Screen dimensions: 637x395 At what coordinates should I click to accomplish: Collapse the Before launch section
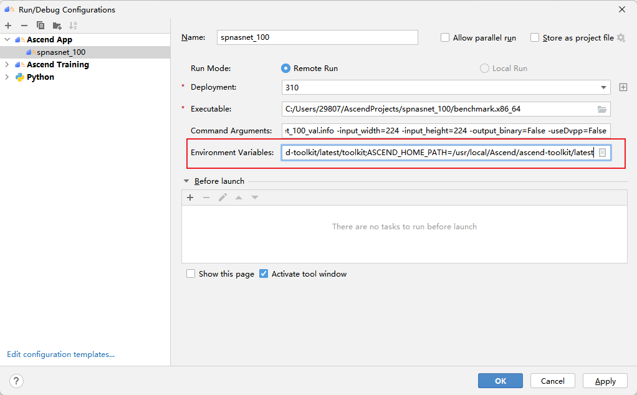[x=186, y=181]
